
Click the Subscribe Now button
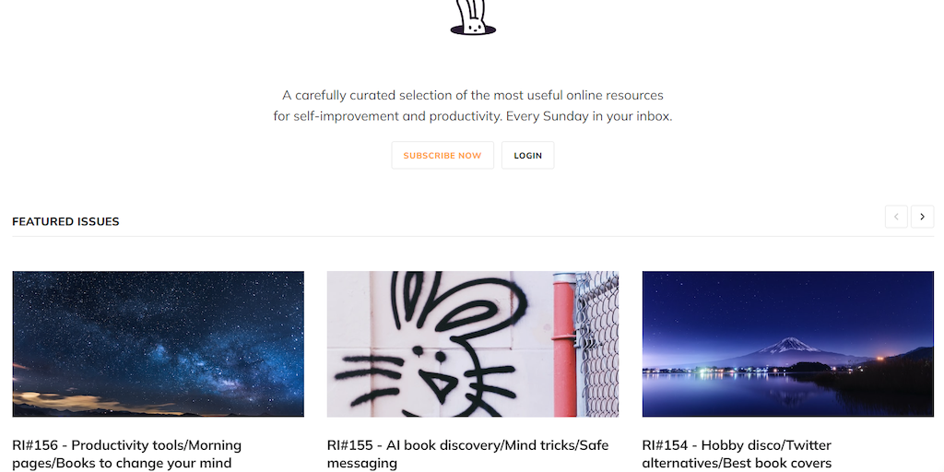click(x=442, y=155)
